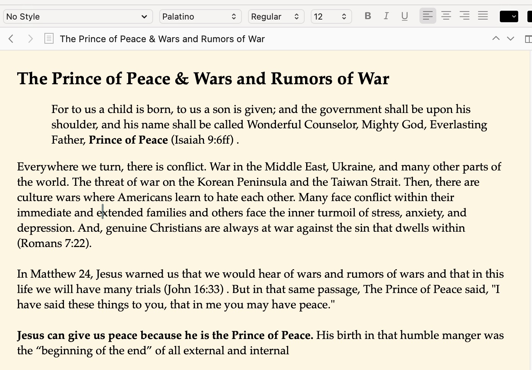Go forward in document history
Screen dimensions: 532x370
30,39
